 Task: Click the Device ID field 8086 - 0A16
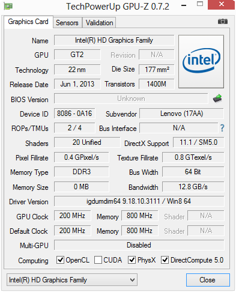[74, 114]
